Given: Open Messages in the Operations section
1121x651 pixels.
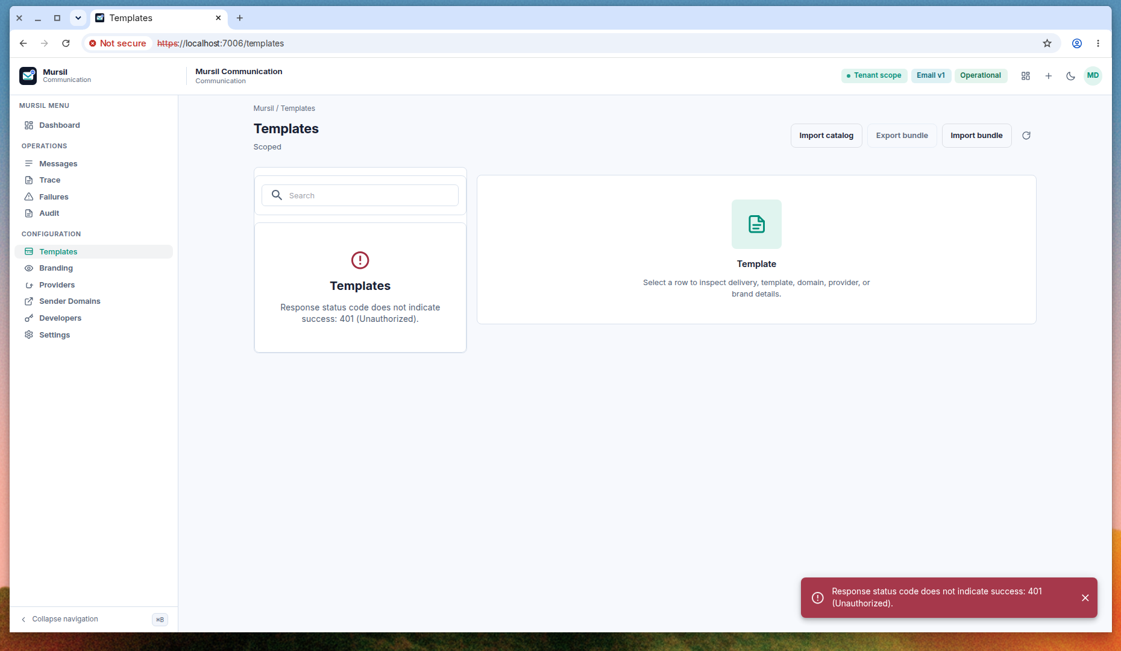Looking at the screenshot, I should click(93, 164).
